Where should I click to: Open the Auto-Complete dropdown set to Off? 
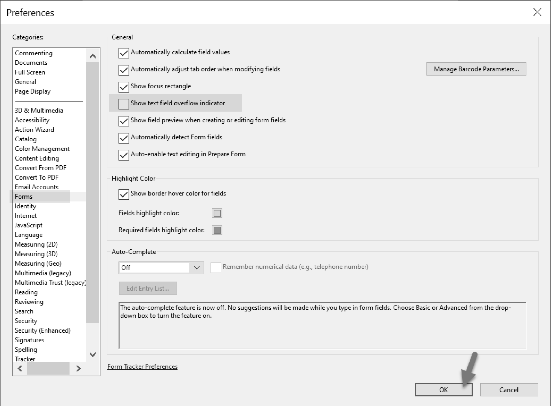pyautogui.click(x=161, y=267)
